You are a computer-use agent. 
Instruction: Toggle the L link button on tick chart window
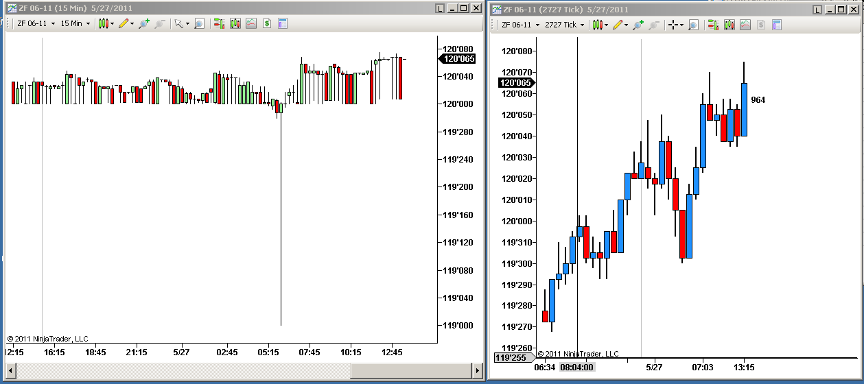[817, 10]
